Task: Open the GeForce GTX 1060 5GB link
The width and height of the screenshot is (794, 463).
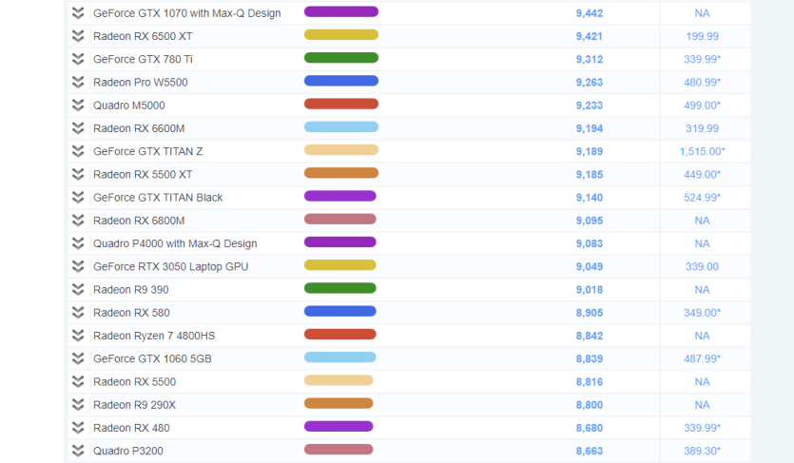Action: coord(152,358)
